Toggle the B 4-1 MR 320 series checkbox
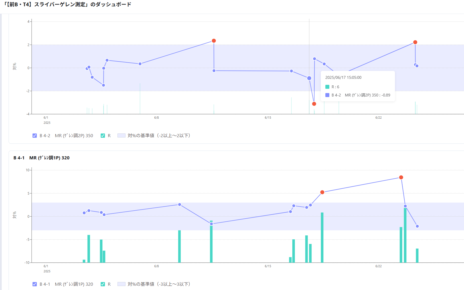This screenshot has width=464, height=290. [35, 284]
